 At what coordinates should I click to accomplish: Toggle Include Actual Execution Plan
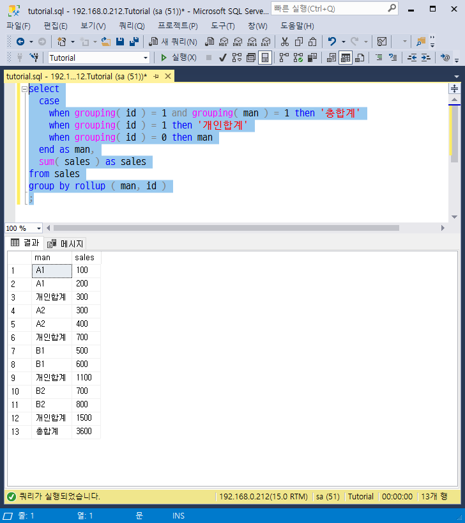point(284,58)
